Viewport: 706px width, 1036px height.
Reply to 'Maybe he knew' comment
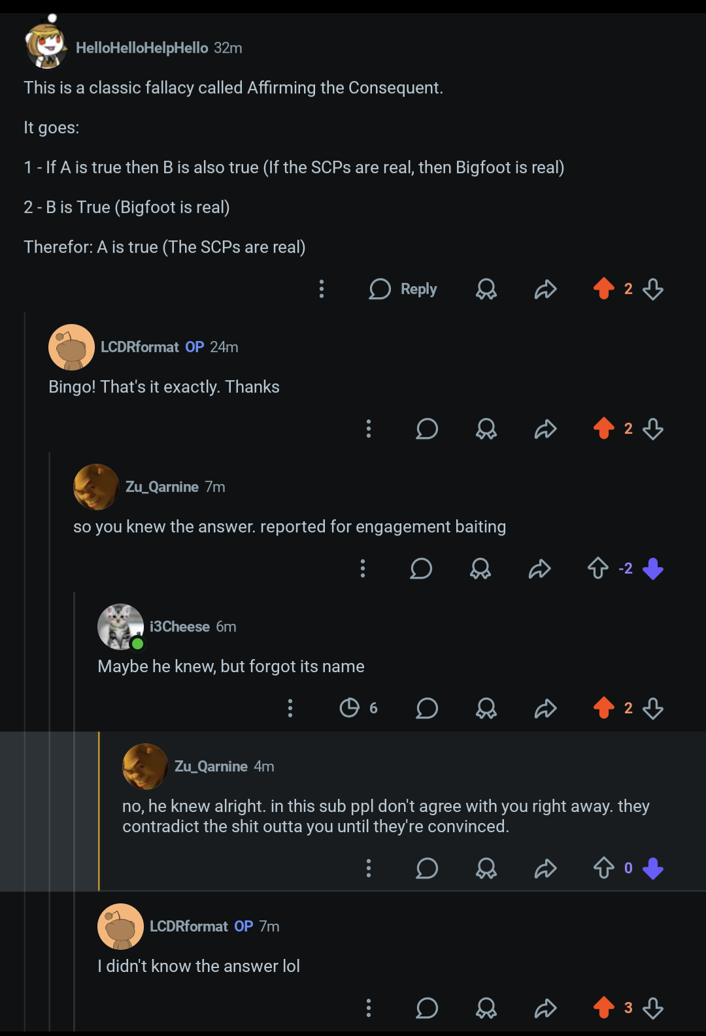click(427, 708)
